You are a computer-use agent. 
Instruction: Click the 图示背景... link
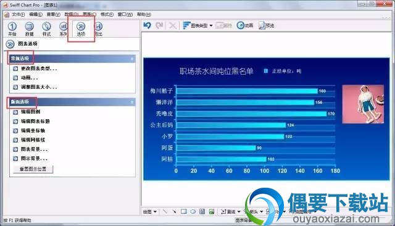tap(34, 159)
